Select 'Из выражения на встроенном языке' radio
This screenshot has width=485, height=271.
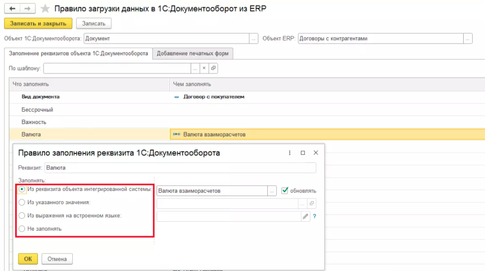(x=22, y=216)
